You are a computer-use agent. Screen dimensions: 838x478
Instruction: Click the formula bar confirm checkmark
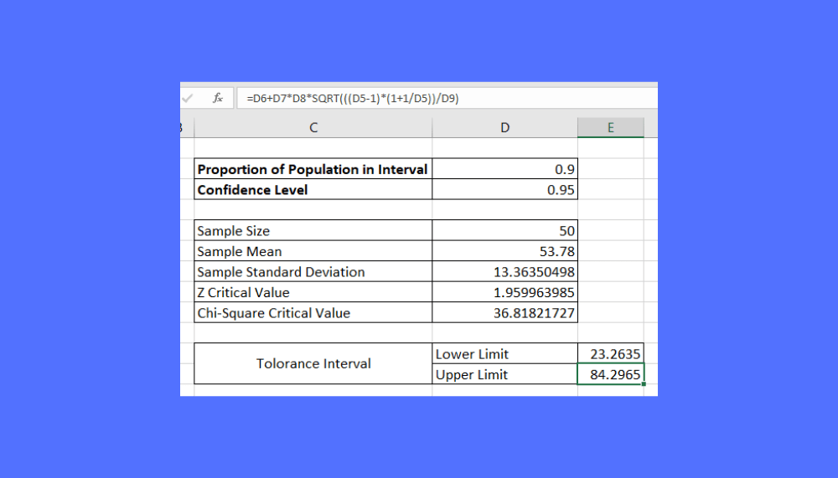(187, 98)
